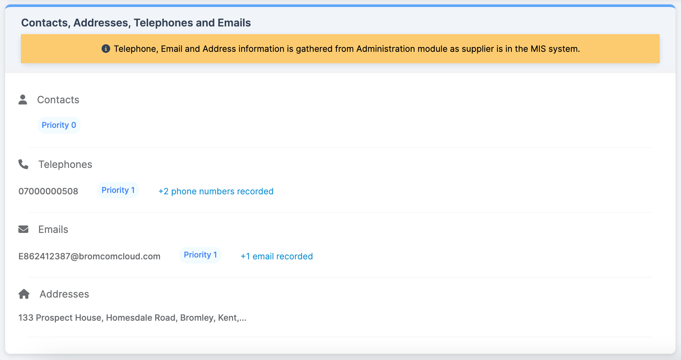Expand the truncated 133 Prospect House address
The image size is (681, 360).
click(x=132, y=318)
